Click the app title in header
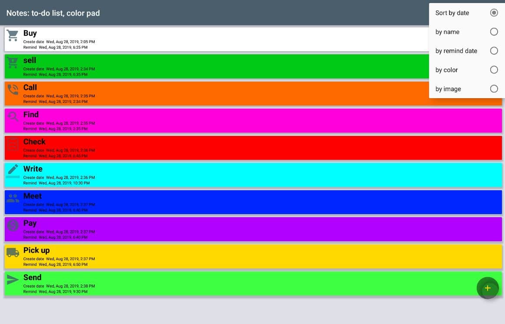 tap(53, 13)
